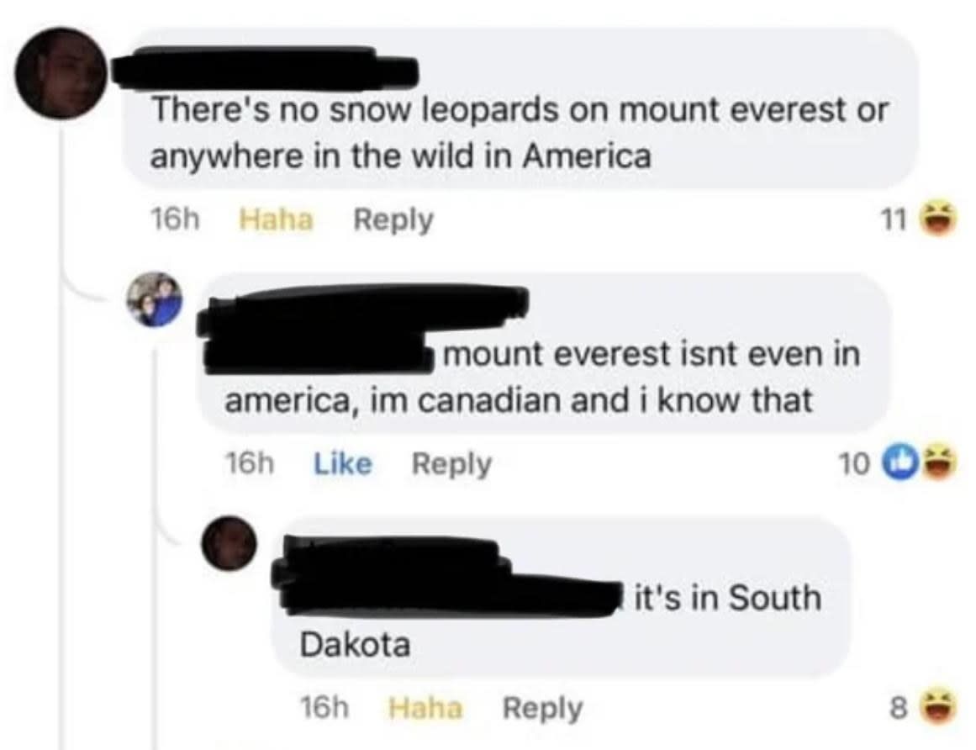Toggle Haha reaction on the South Dakota comment

coord(425,708)
